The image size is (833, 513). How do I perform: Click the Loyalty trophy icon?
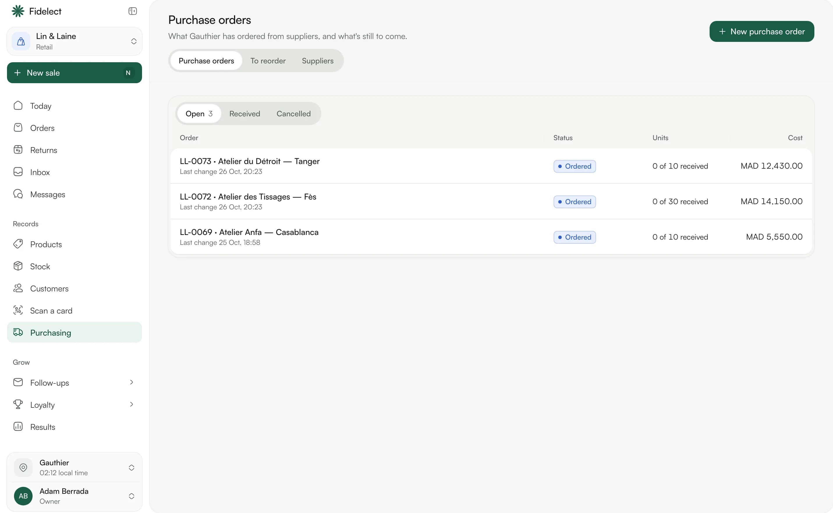pos(18,404)
